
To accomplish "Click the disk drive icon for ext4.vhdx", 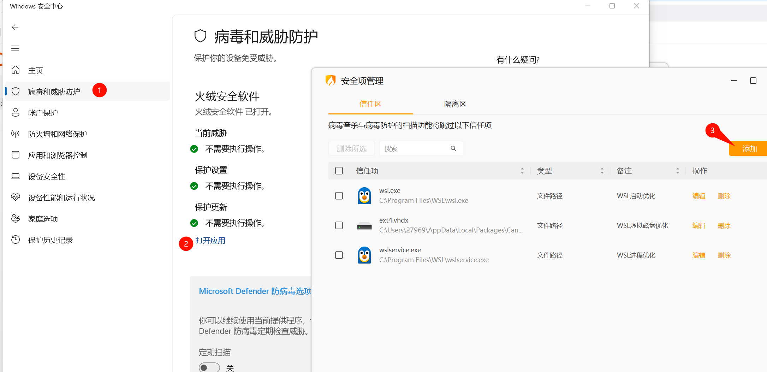I will (x=364, y=226).
